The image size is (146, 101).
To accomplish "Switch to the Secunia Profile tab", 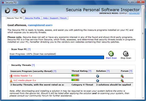I will point(32,18).
